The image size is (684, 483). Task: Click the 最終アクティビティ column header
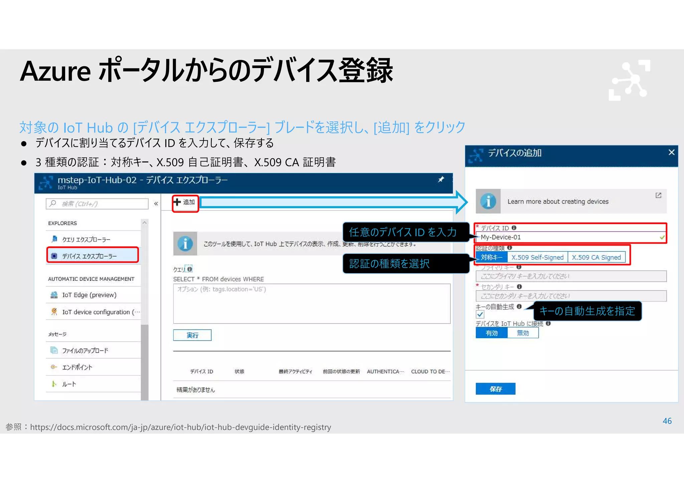tap(295, 372)
